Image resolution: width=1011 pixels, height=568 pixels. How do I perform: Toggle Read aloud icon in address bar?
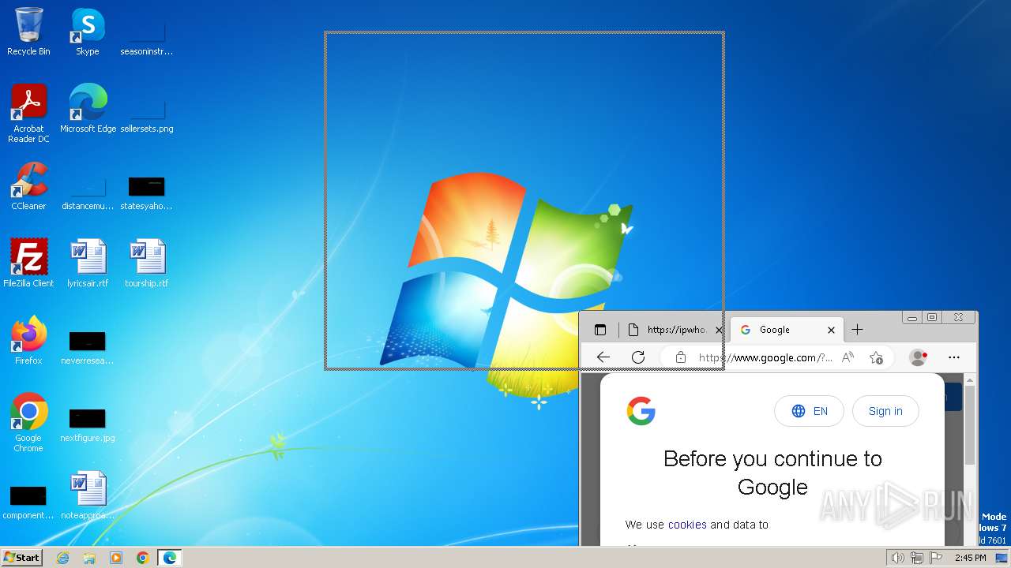point(848,357)
